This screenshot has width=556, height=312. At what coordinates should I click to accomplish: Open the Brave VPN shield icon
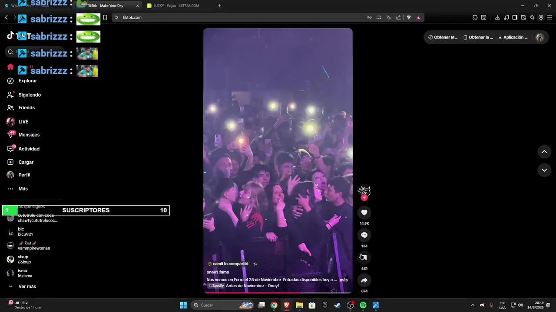point(541,17)
